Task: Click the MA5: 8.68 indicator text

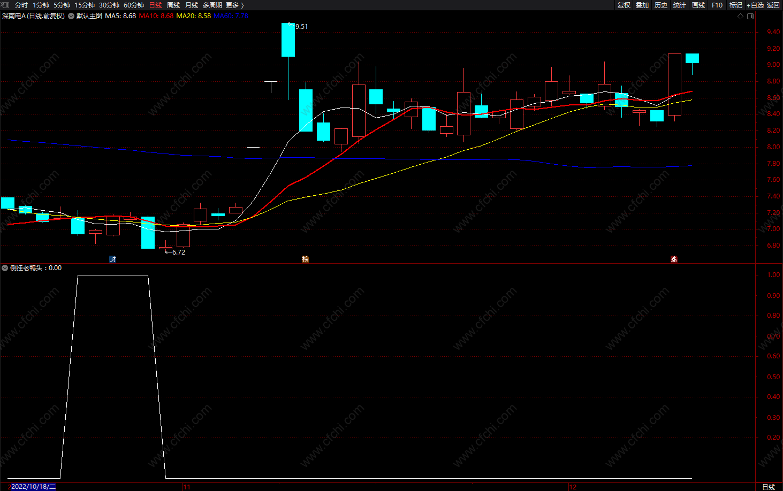Action: point(120,16)
